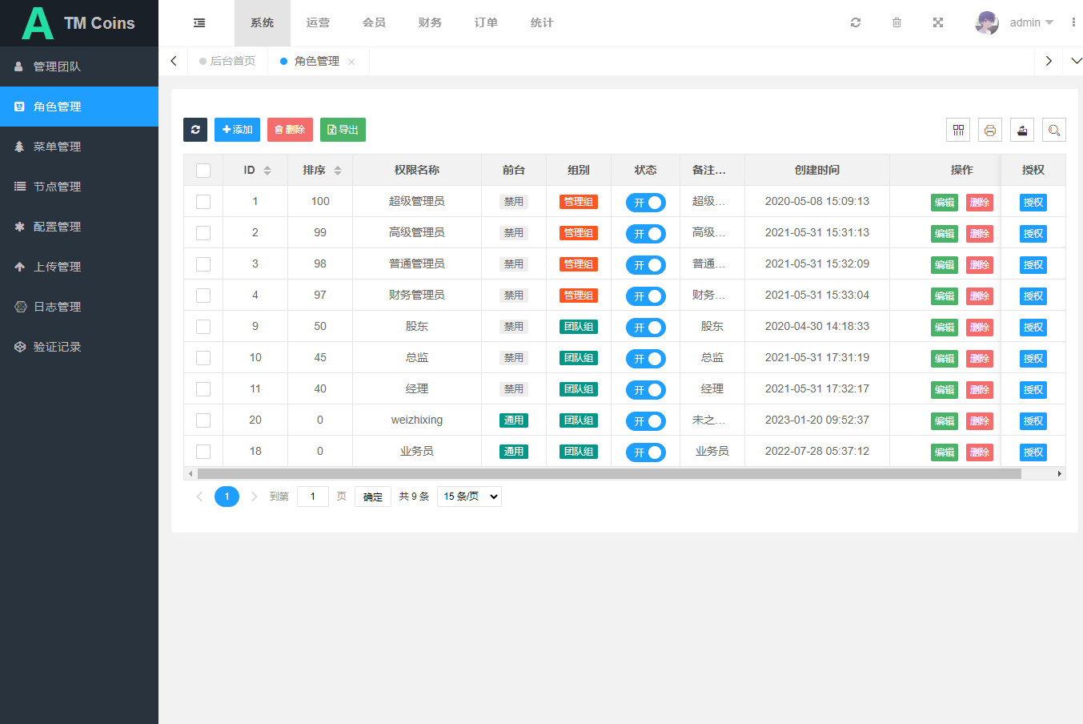The height and width of the screenshot is (724, 1083).
Task: Click the search magnifier icon above table
Action: click(x=1054, y=130)
